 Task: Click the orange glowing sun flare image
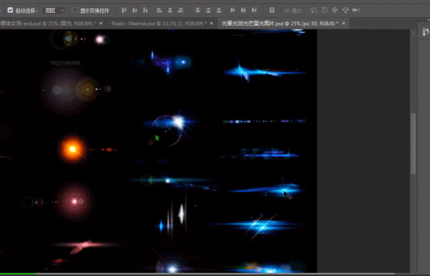click(x=72, y=149)
